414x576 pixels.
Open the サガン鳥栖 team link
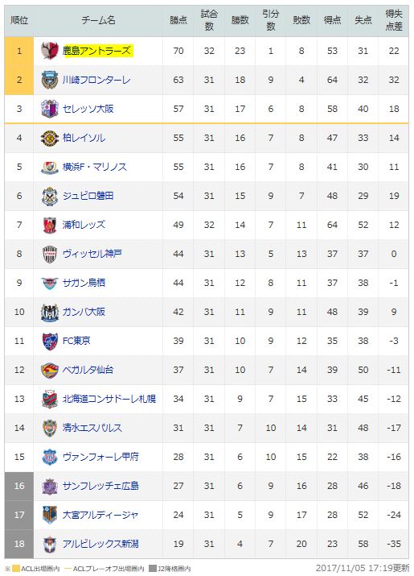[x=84, y=283]
